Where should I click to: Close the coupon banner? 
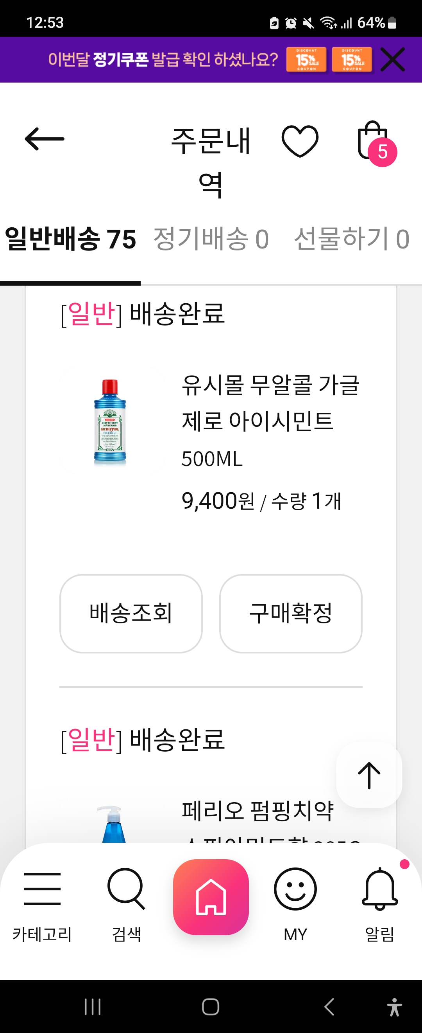point(392,59)
